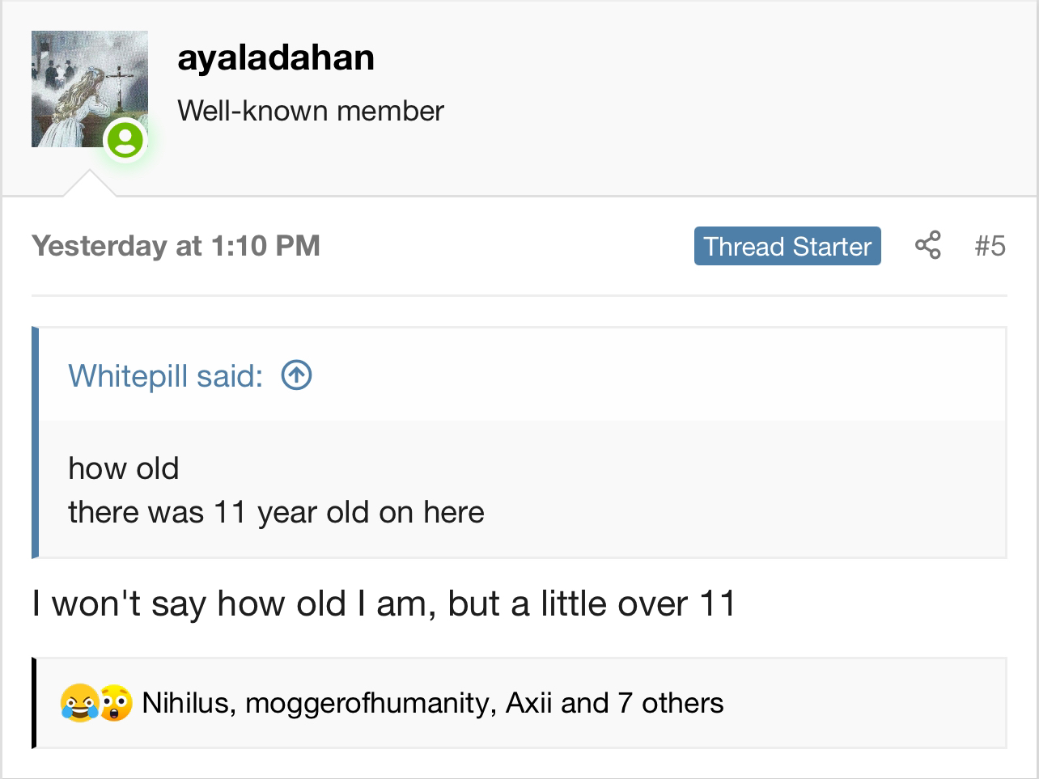Open moggerofhumanity in the reactions list

368,702
